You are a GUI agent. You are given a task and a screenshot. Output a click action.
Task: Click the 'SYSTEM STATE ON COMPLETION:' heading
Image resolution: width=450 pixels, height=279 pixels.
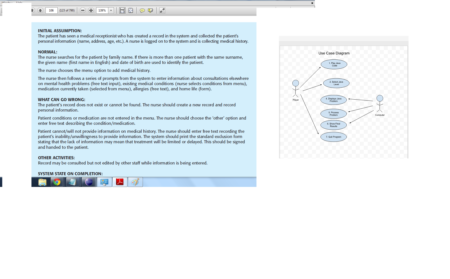70,174
